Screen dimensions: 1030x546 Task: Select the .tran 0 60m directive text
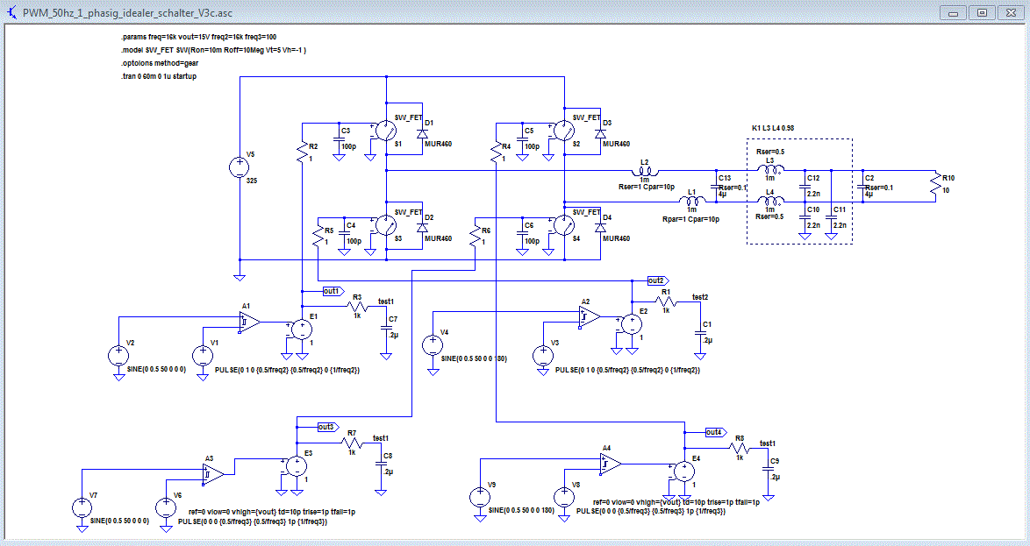click(158, 76)
